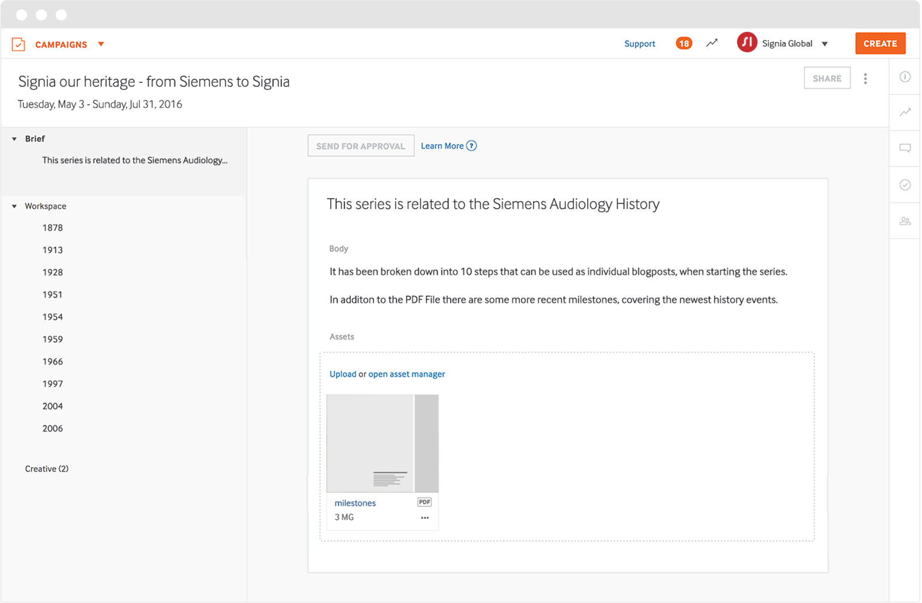
Task: Click the question mark help icon
Action: click(471, 146)
